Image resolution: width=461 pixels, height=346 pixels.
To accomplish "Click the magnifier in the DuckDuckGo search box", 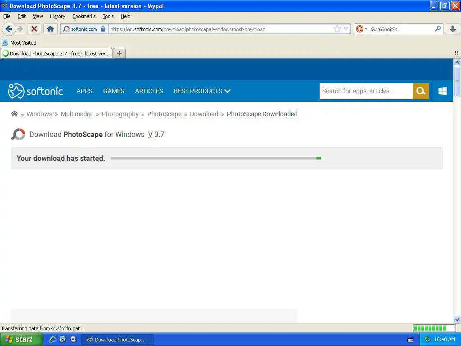I will [x=438, y=29].
